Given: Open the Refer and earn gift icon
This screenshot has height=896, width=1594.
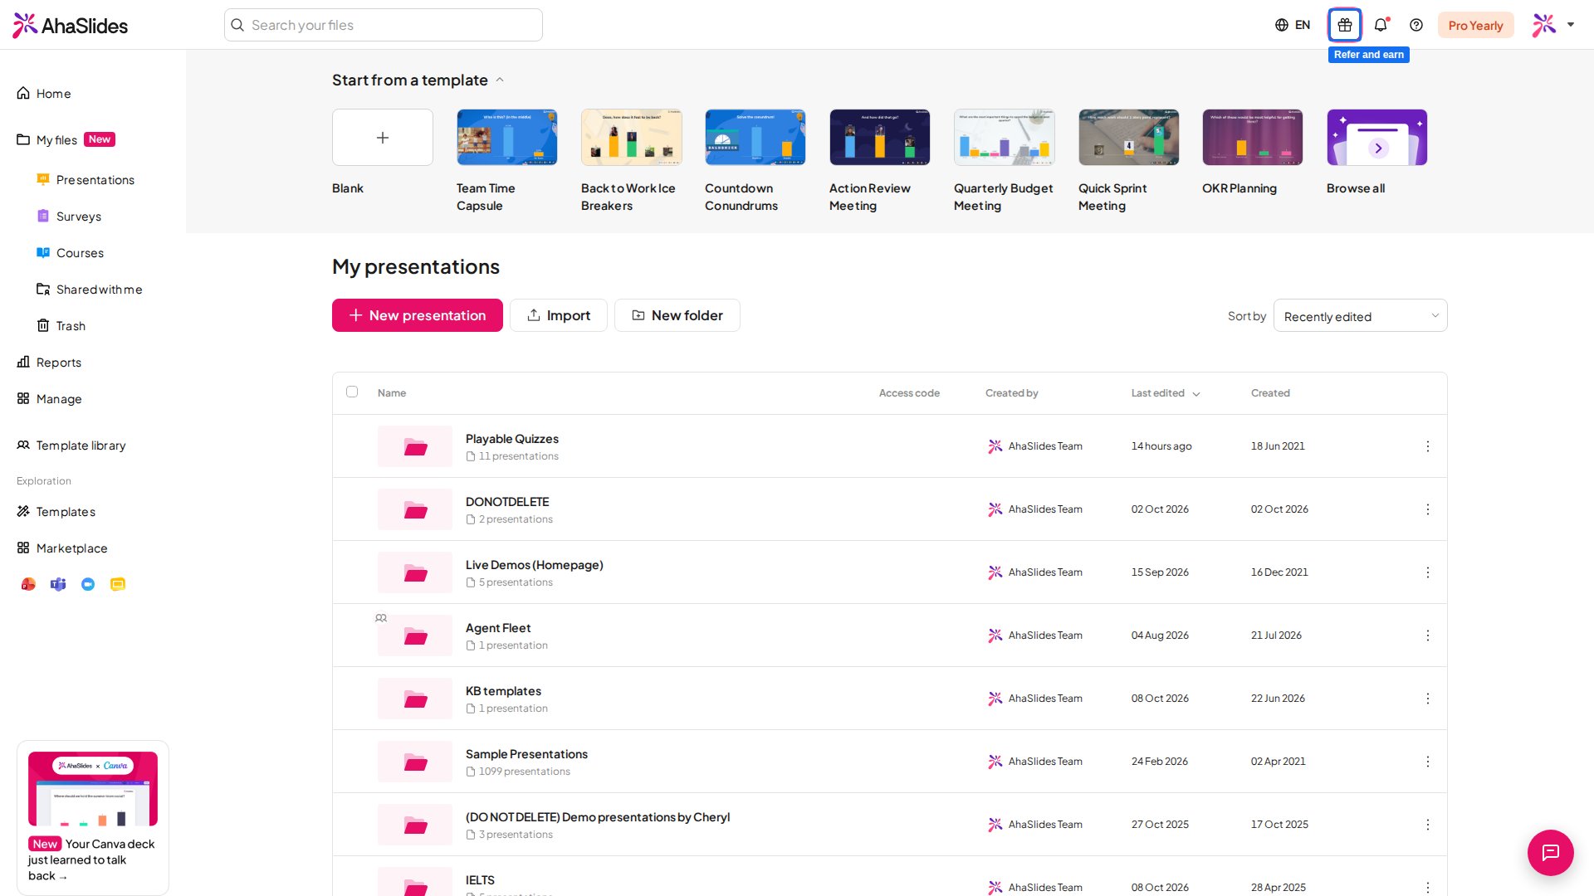Looking at the screenshot, I should (1345, 25).
